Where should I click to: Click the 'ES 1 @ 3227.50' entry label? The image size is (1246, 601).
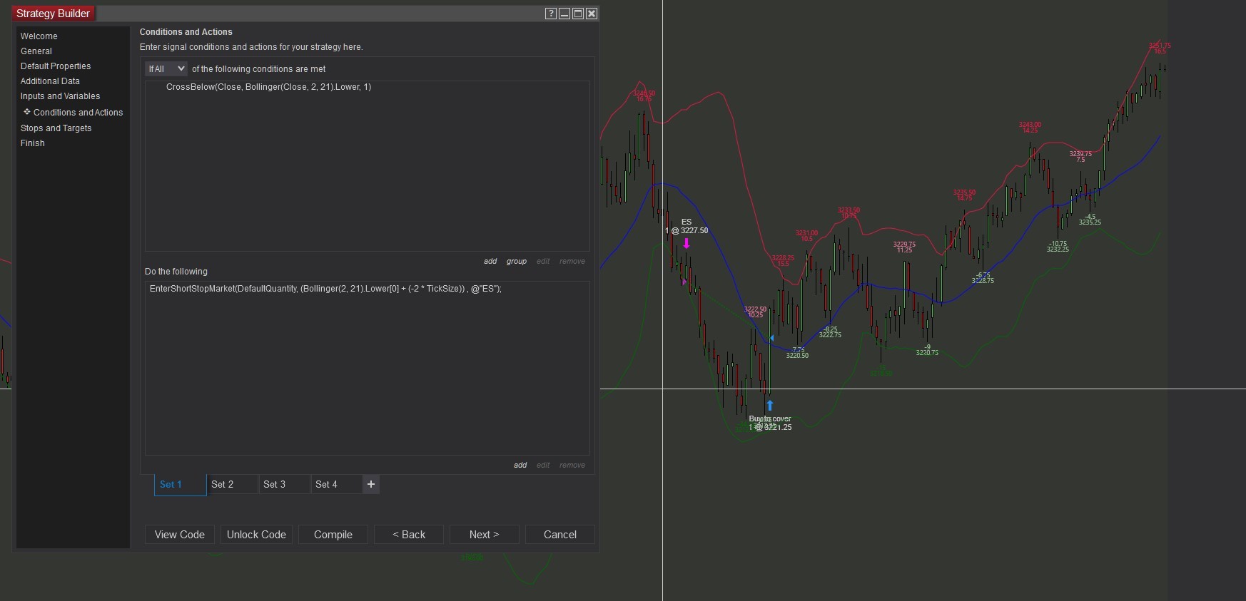click(x=687, y=227)
